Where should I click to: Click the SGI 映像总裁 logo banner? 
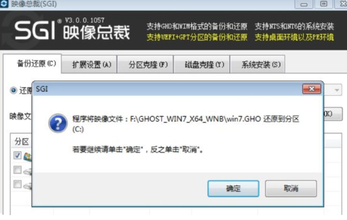(x=73, y=30)
